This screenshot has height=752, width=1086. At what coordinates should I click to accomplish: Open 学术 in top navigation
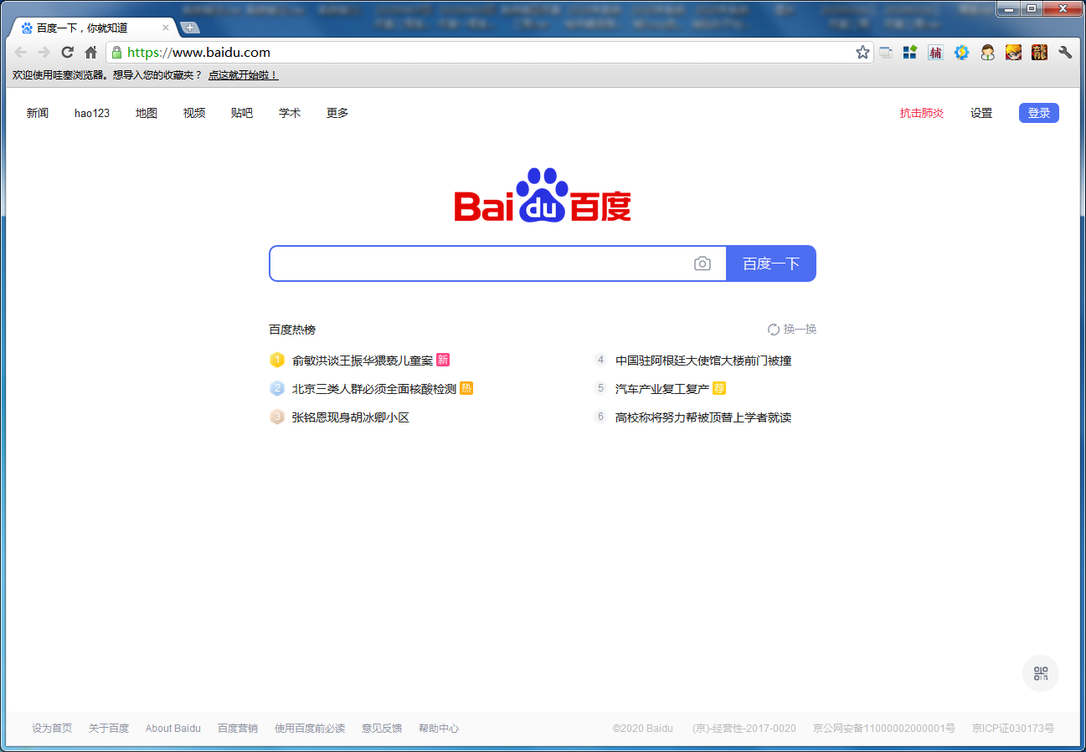click(290, 113)
